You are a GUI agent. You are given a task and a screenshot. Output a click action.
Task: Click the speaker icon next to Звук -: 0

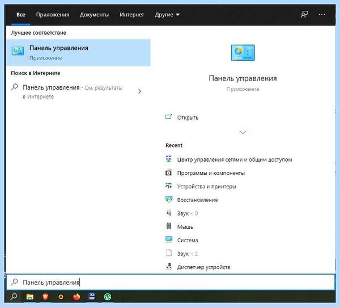[x=169, y=213]
